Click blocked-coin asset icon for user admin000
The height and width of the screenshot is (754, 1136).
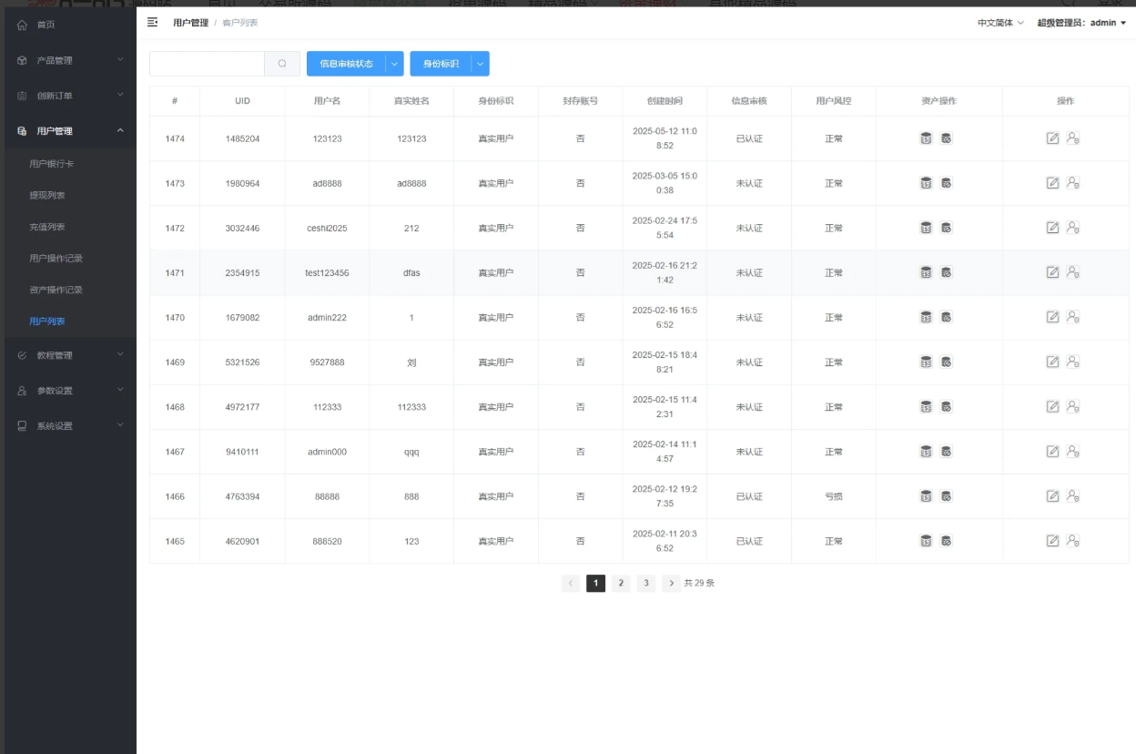coord(946,452)
